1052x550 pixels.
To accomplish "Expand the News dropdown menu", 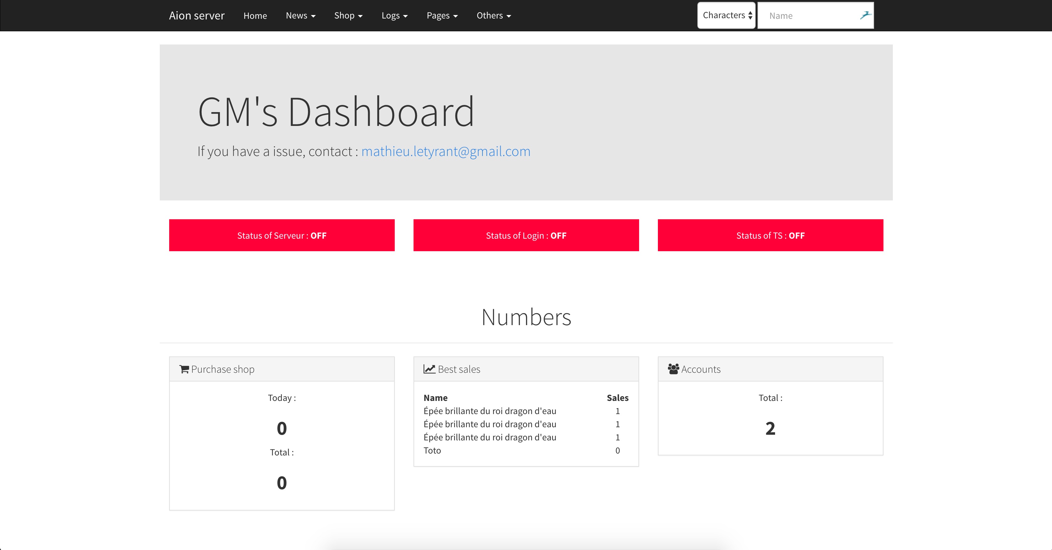I will click(300, 16).
